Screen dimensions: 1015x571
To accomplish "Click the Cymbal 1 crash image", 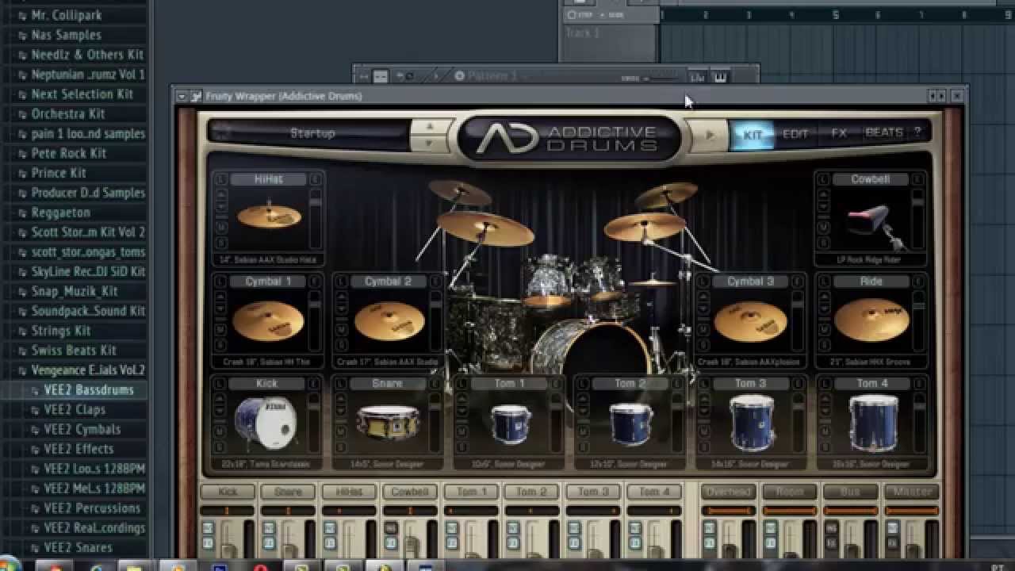I will point(268,320).
